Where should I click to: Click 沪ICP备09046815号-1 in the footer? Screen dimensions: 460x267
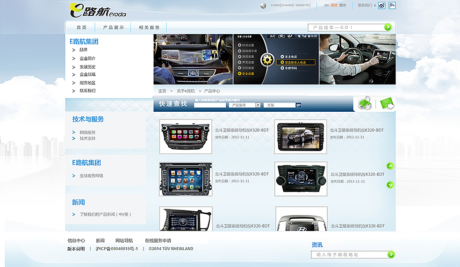117,249
